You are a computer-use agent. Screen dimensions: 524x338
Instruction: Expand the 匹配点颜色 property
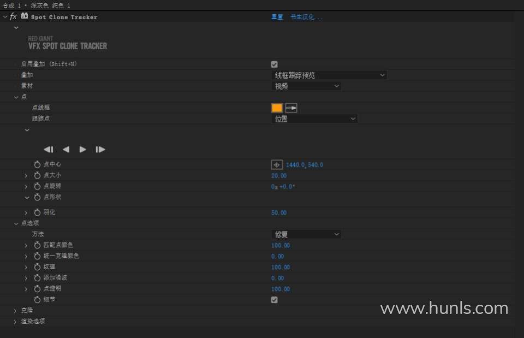(26, 245)
